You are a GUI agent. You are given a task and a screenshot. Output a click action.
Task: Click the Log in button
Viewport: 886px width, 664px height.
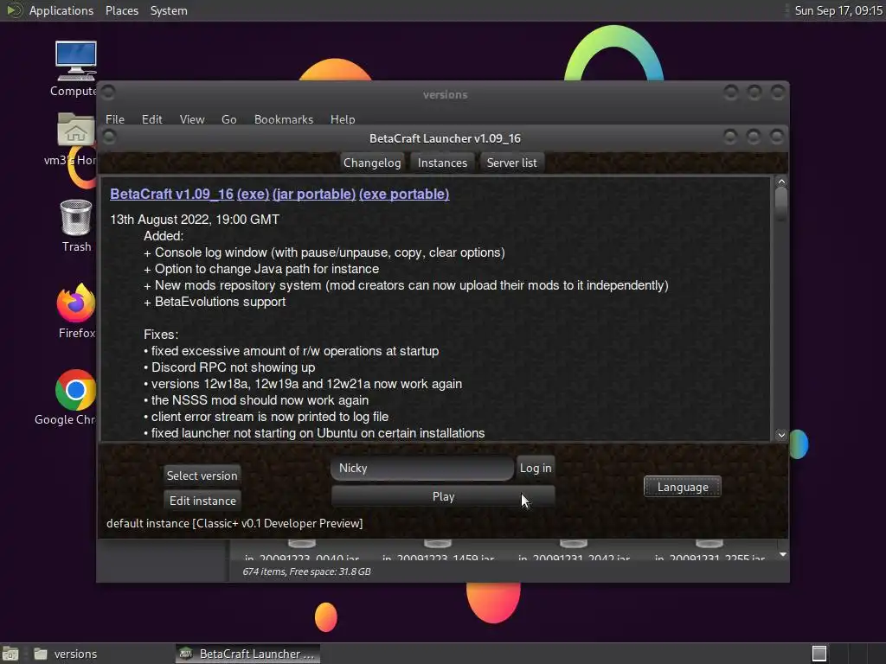click(535, 468)
